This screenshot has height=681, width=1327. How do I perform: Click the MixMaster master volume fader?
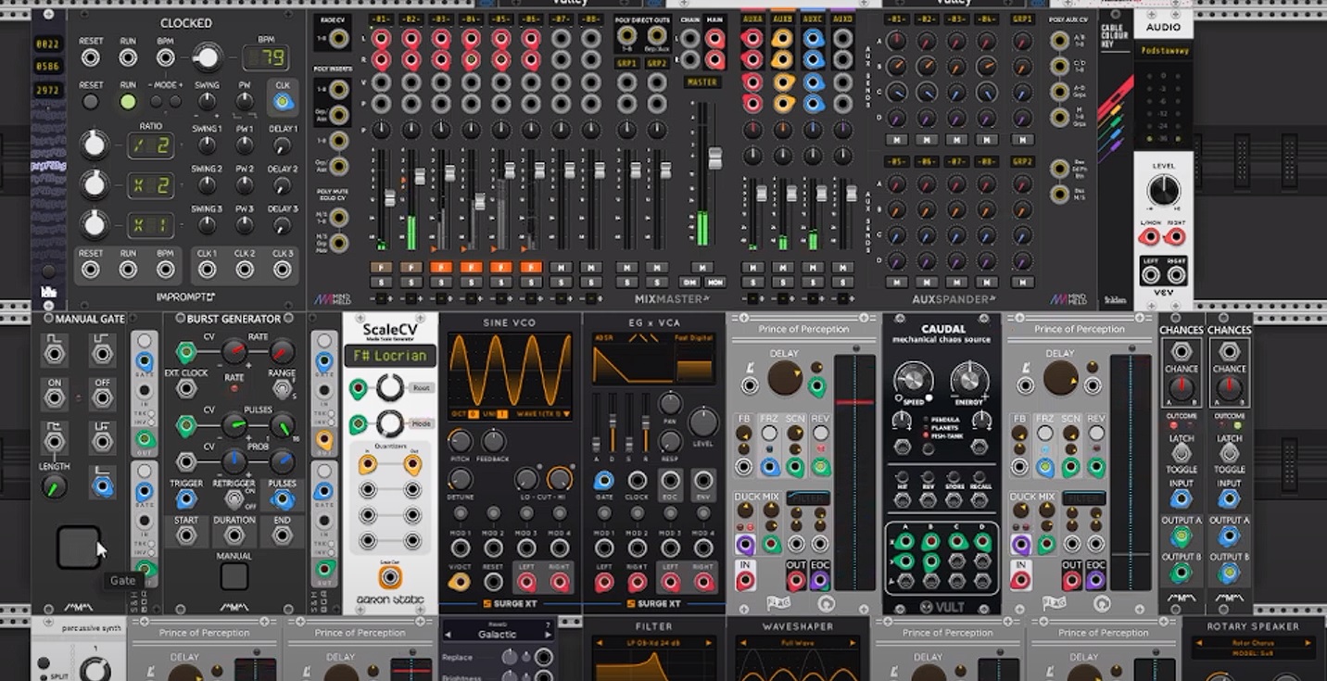click(714, 158)
